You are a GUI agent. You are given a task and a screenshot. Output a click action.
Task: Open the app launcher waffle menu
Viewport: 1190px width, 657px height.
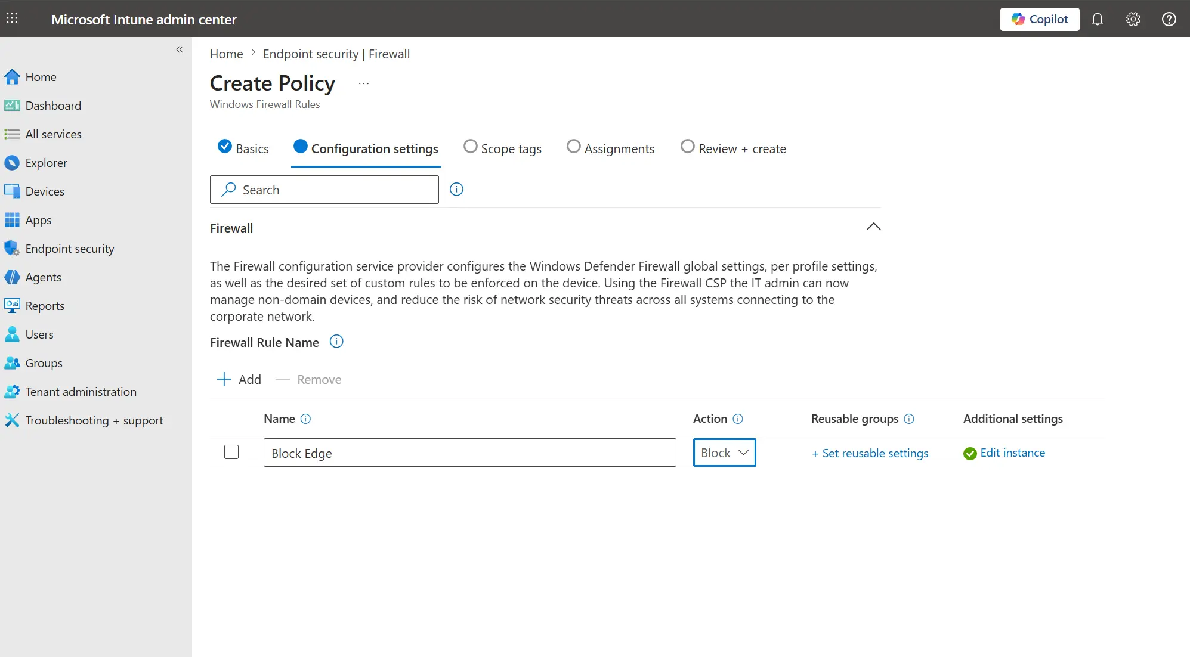click(12, 18)
